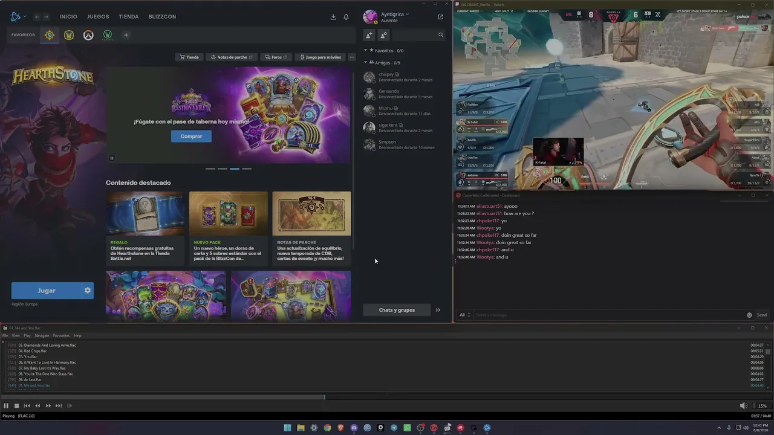Open the TIENDA tab

[x=129, y=17]
